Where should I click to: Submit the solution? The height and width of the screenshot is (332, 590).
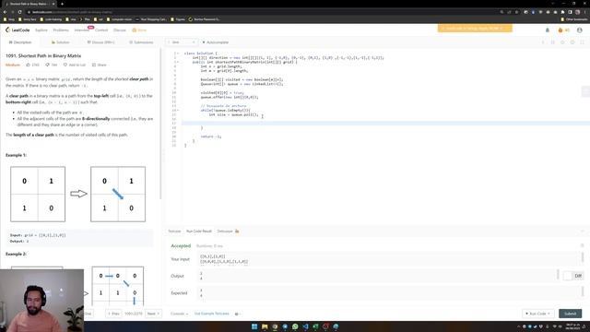(570, 314)
